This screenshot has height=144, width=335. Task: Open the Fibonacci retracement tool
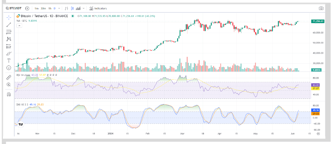[x=9, y=32]
